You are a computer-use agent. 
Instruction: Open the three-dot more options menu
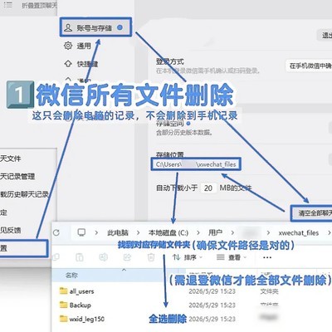pos(267,257)
